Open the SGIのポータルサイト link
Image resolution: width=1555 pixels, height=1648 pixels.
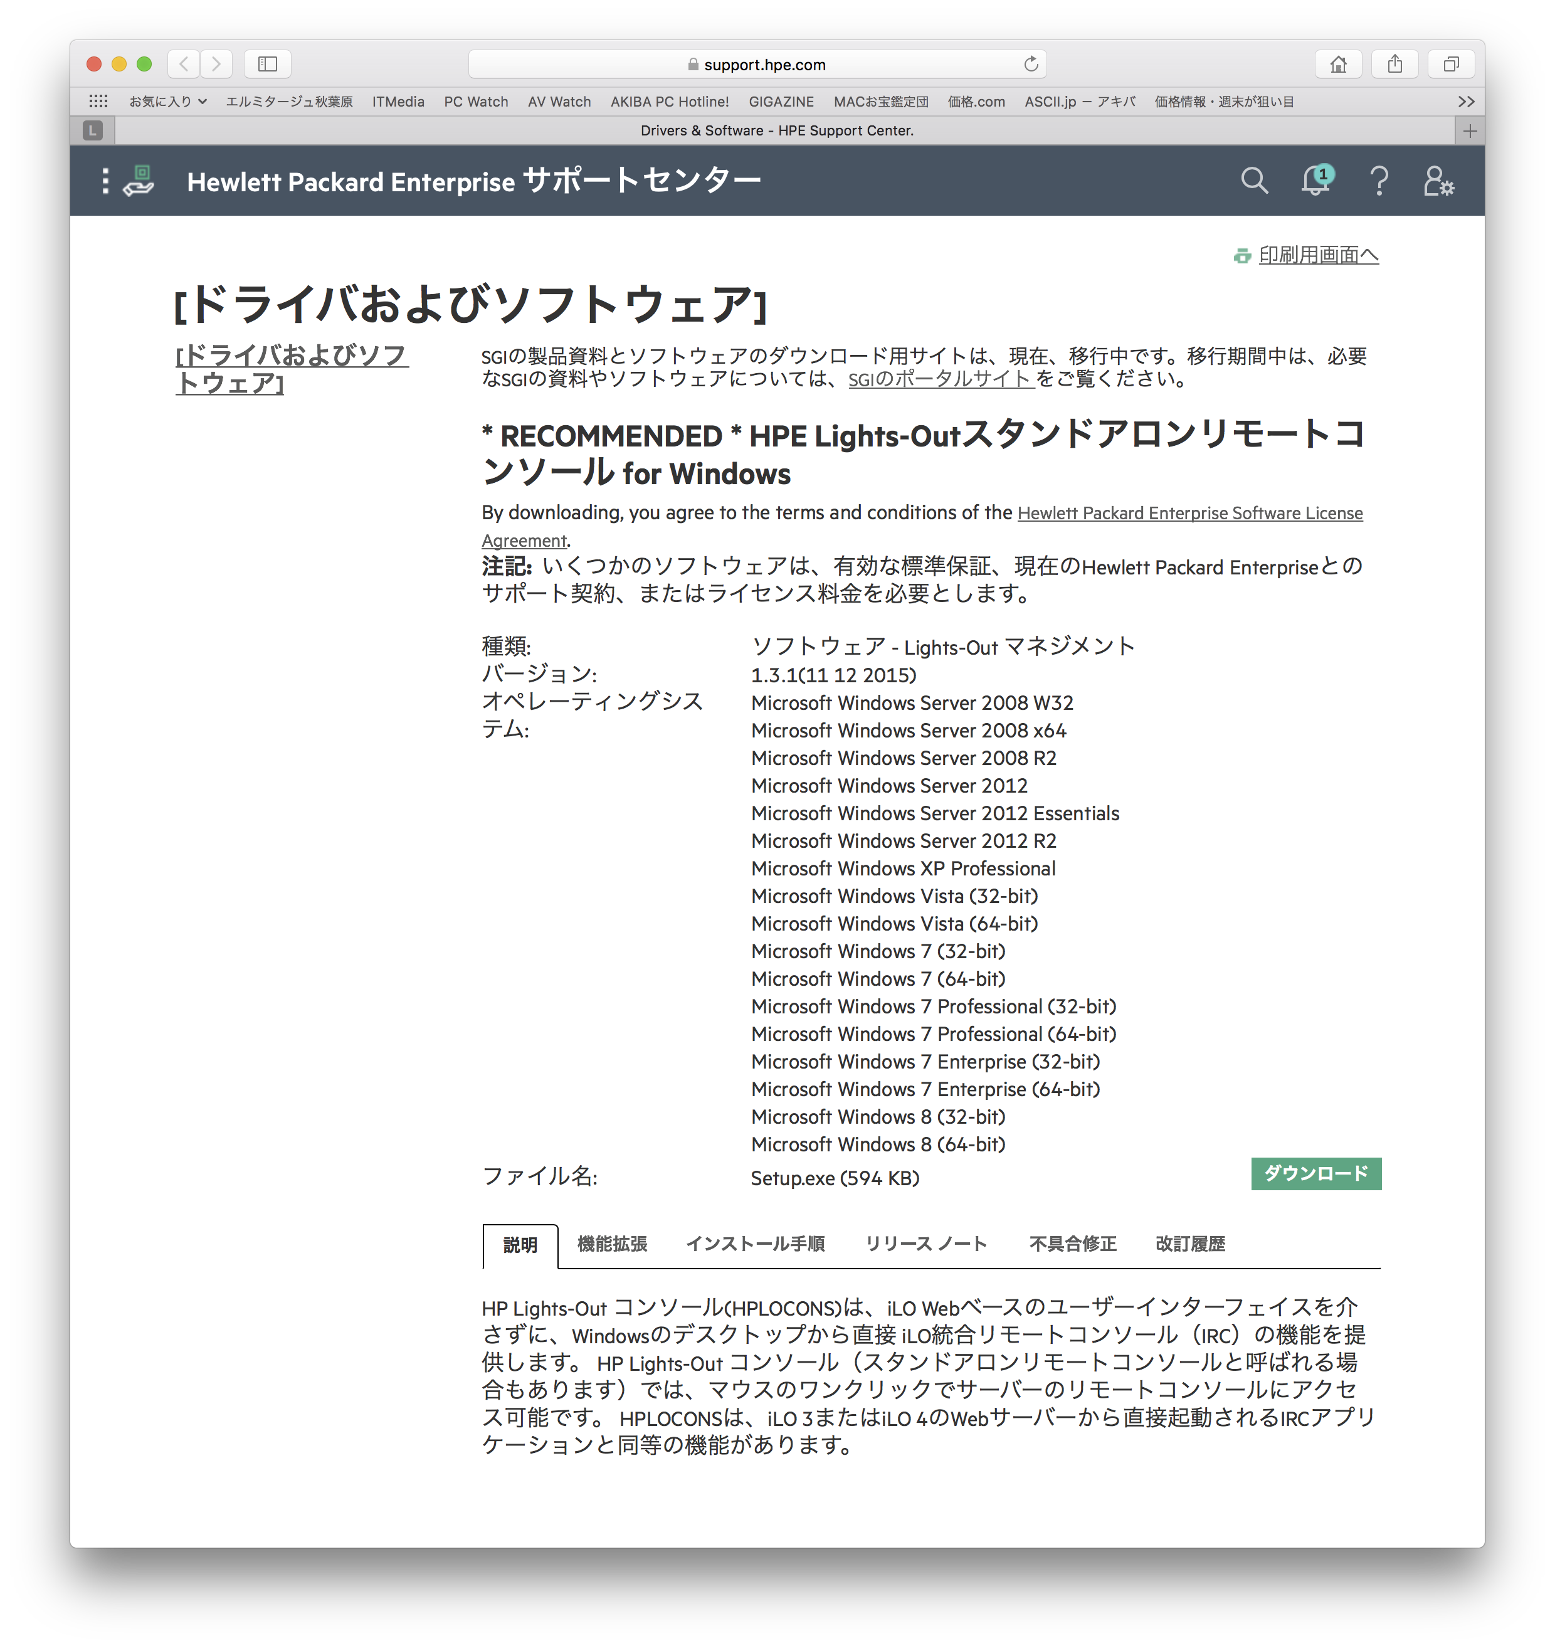click(941, 379)
